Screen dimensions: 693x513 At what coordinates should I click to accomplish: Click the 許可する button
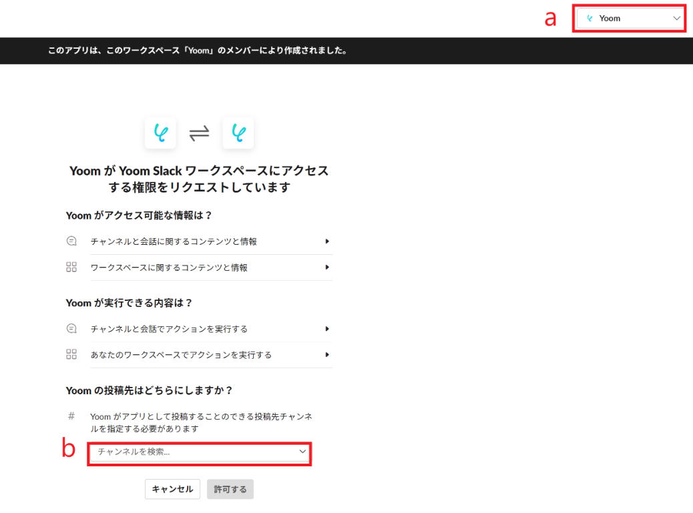point(230,489)
